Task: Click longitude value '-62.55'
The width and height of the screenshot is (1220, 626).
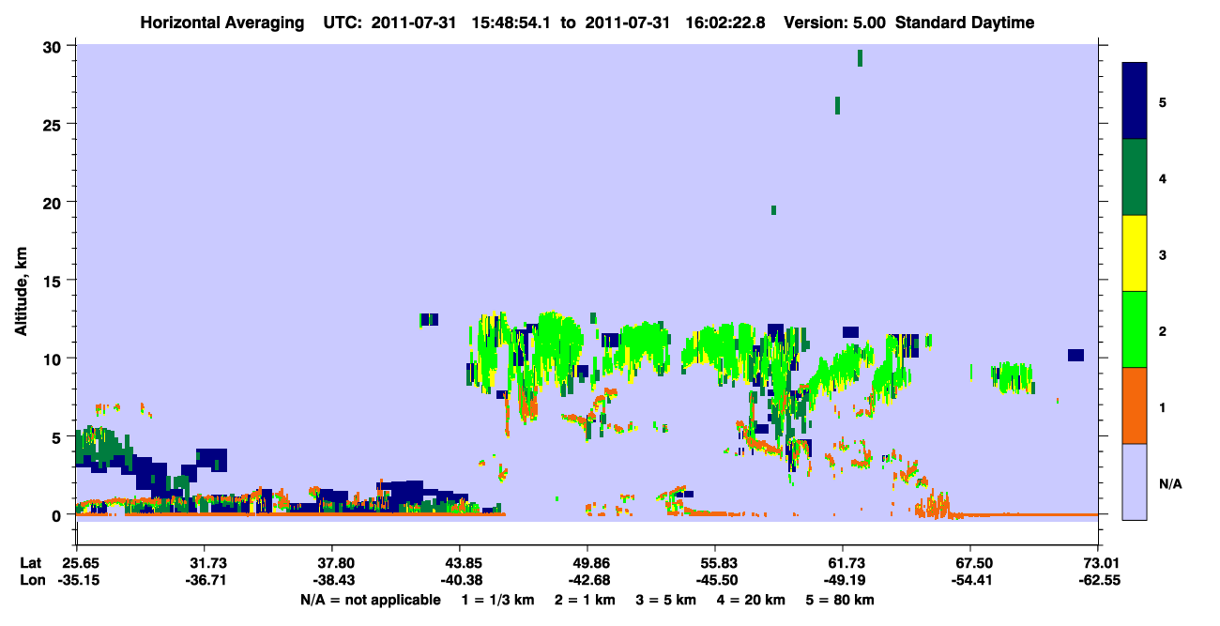Action: 1098,580
